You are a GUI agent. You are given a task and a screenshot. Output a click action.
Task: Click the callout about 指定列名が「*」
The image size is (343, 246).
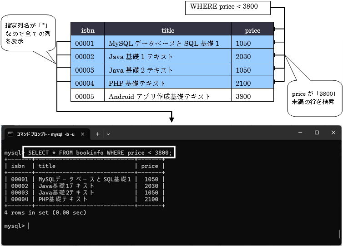tap(26, 34)
